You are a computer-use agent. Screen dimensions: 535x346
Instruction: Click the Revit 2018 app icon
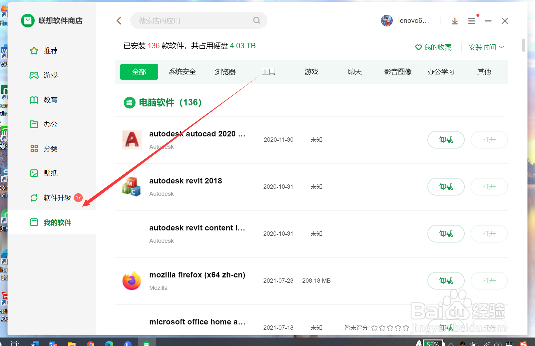(132, 186)
